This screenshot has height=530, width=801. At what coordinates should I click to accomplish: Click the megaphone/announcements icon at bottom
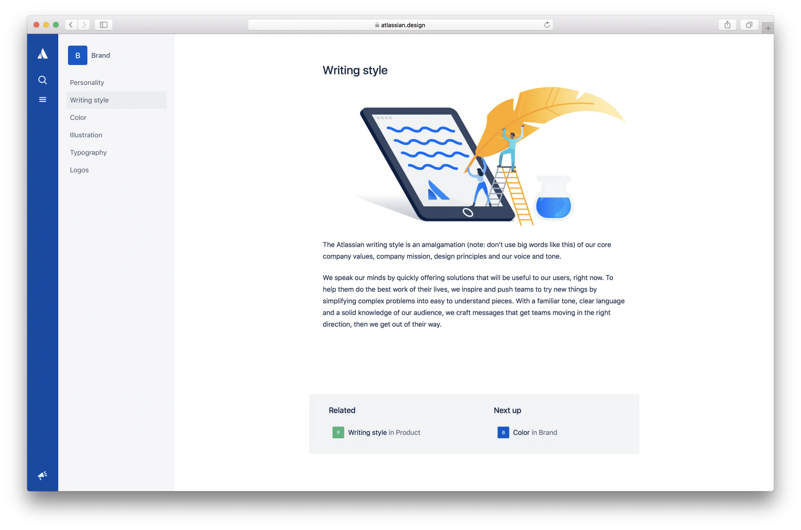point(42,475)
